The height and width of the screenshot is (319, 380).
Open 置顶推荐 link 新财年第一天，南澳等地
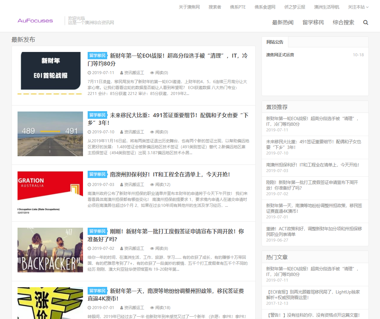pyautogui.click(x=314, y=208)
